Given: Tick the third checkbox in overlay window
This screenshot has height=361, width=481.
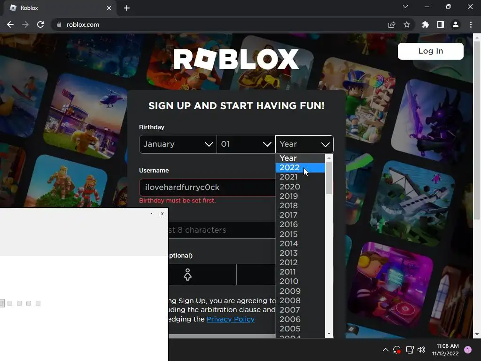Looking at the screenshot, I should pyautogui.click(x=19, y=303).
